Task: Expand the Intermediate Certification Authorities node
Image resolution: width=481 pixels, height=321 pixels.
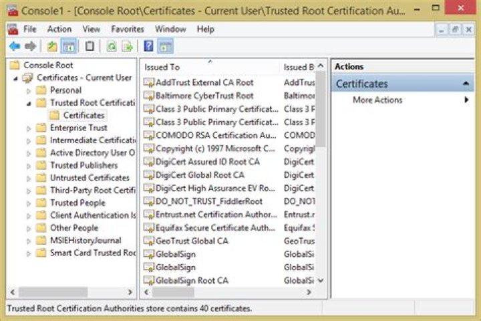Action: tap(29, 141)
